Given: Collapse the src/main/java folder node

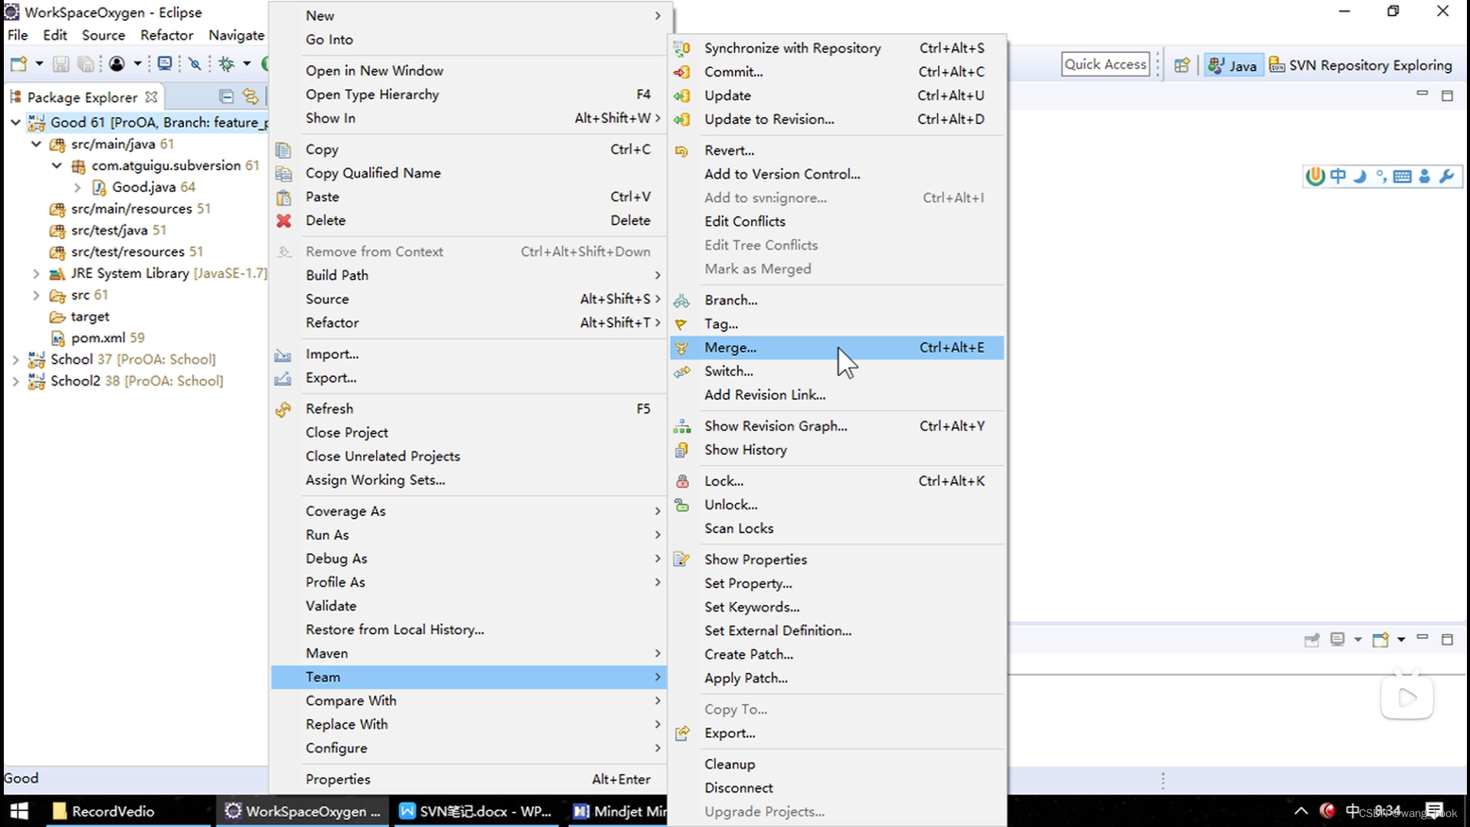Looking at the screenshot, I should [x=36, y=144].
